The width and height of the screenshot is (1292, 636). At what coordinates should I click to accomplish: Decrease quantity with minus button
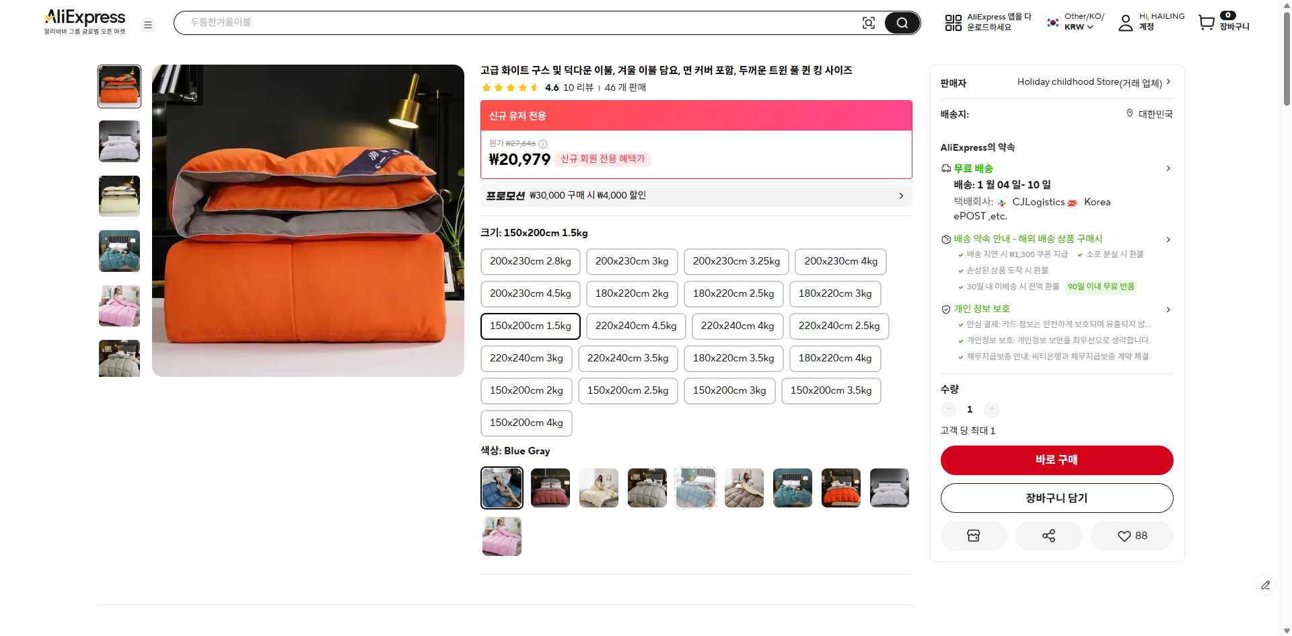click(948, 409)
